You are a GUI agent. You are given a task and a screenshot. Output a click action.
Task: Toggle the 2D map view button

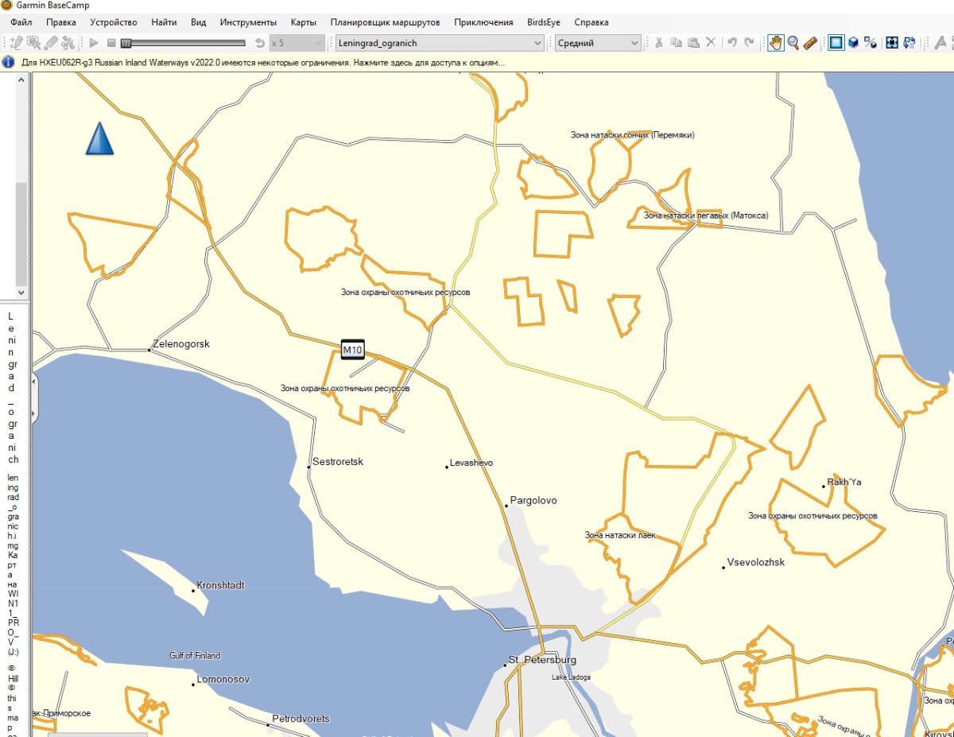pyautogui.click(x=836, y=43)
